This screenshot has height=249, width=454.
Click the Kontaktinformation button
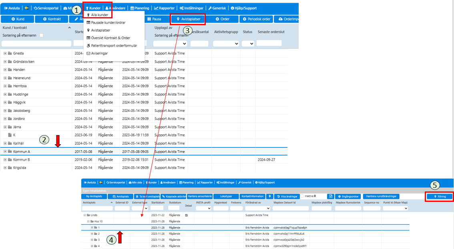[x=253, y=196]
